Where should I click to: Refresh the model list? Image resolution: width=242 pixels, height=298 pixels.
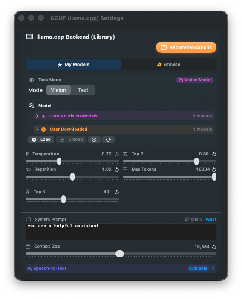pos(108,140)
